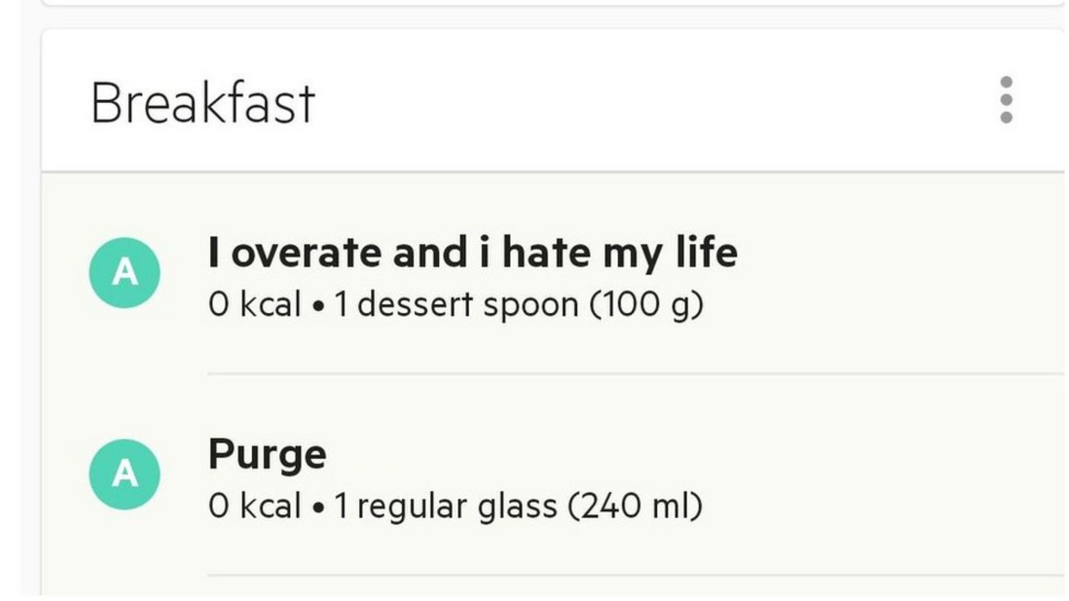This screenshot has height=601, width=1069.
Task: Click the green A icon beside the overate entry
Action: point(125,273)
